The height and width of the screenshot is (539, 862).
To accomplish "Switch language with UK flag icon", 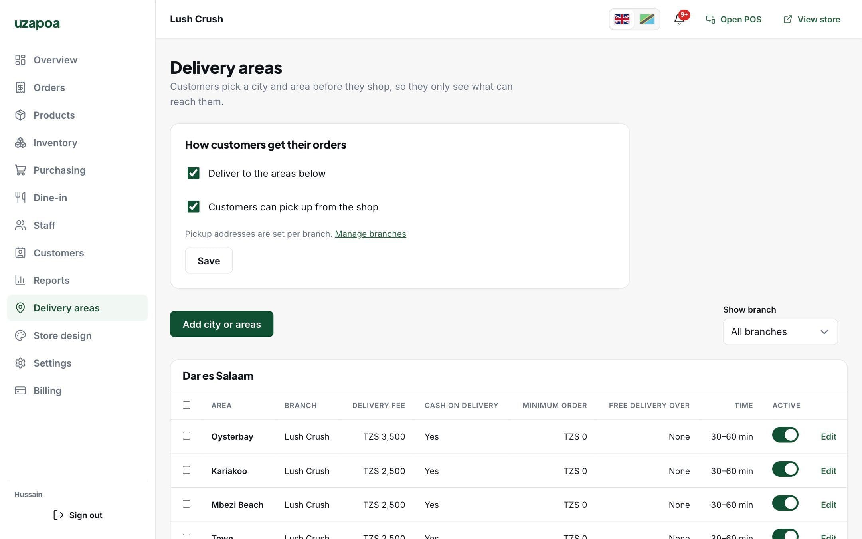I will [x=622, y=19].
